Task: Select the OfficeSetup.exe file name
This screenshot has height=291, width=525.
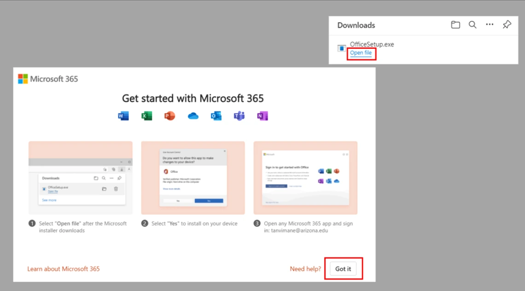Action: point(372,44)
